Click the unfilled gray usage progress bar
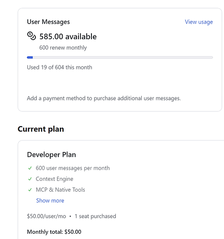Screen dimensions: 224x239 pos(123,57)
